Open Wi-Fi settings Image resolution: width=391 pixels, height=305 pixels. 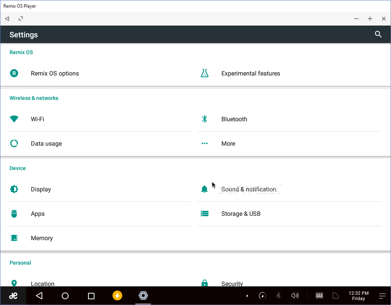point(98,119)
